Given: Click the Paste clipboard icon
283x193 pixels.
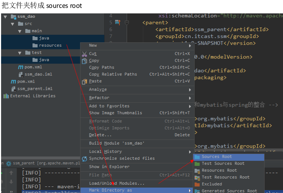Looking at the screenshot, I should [84, 82].
